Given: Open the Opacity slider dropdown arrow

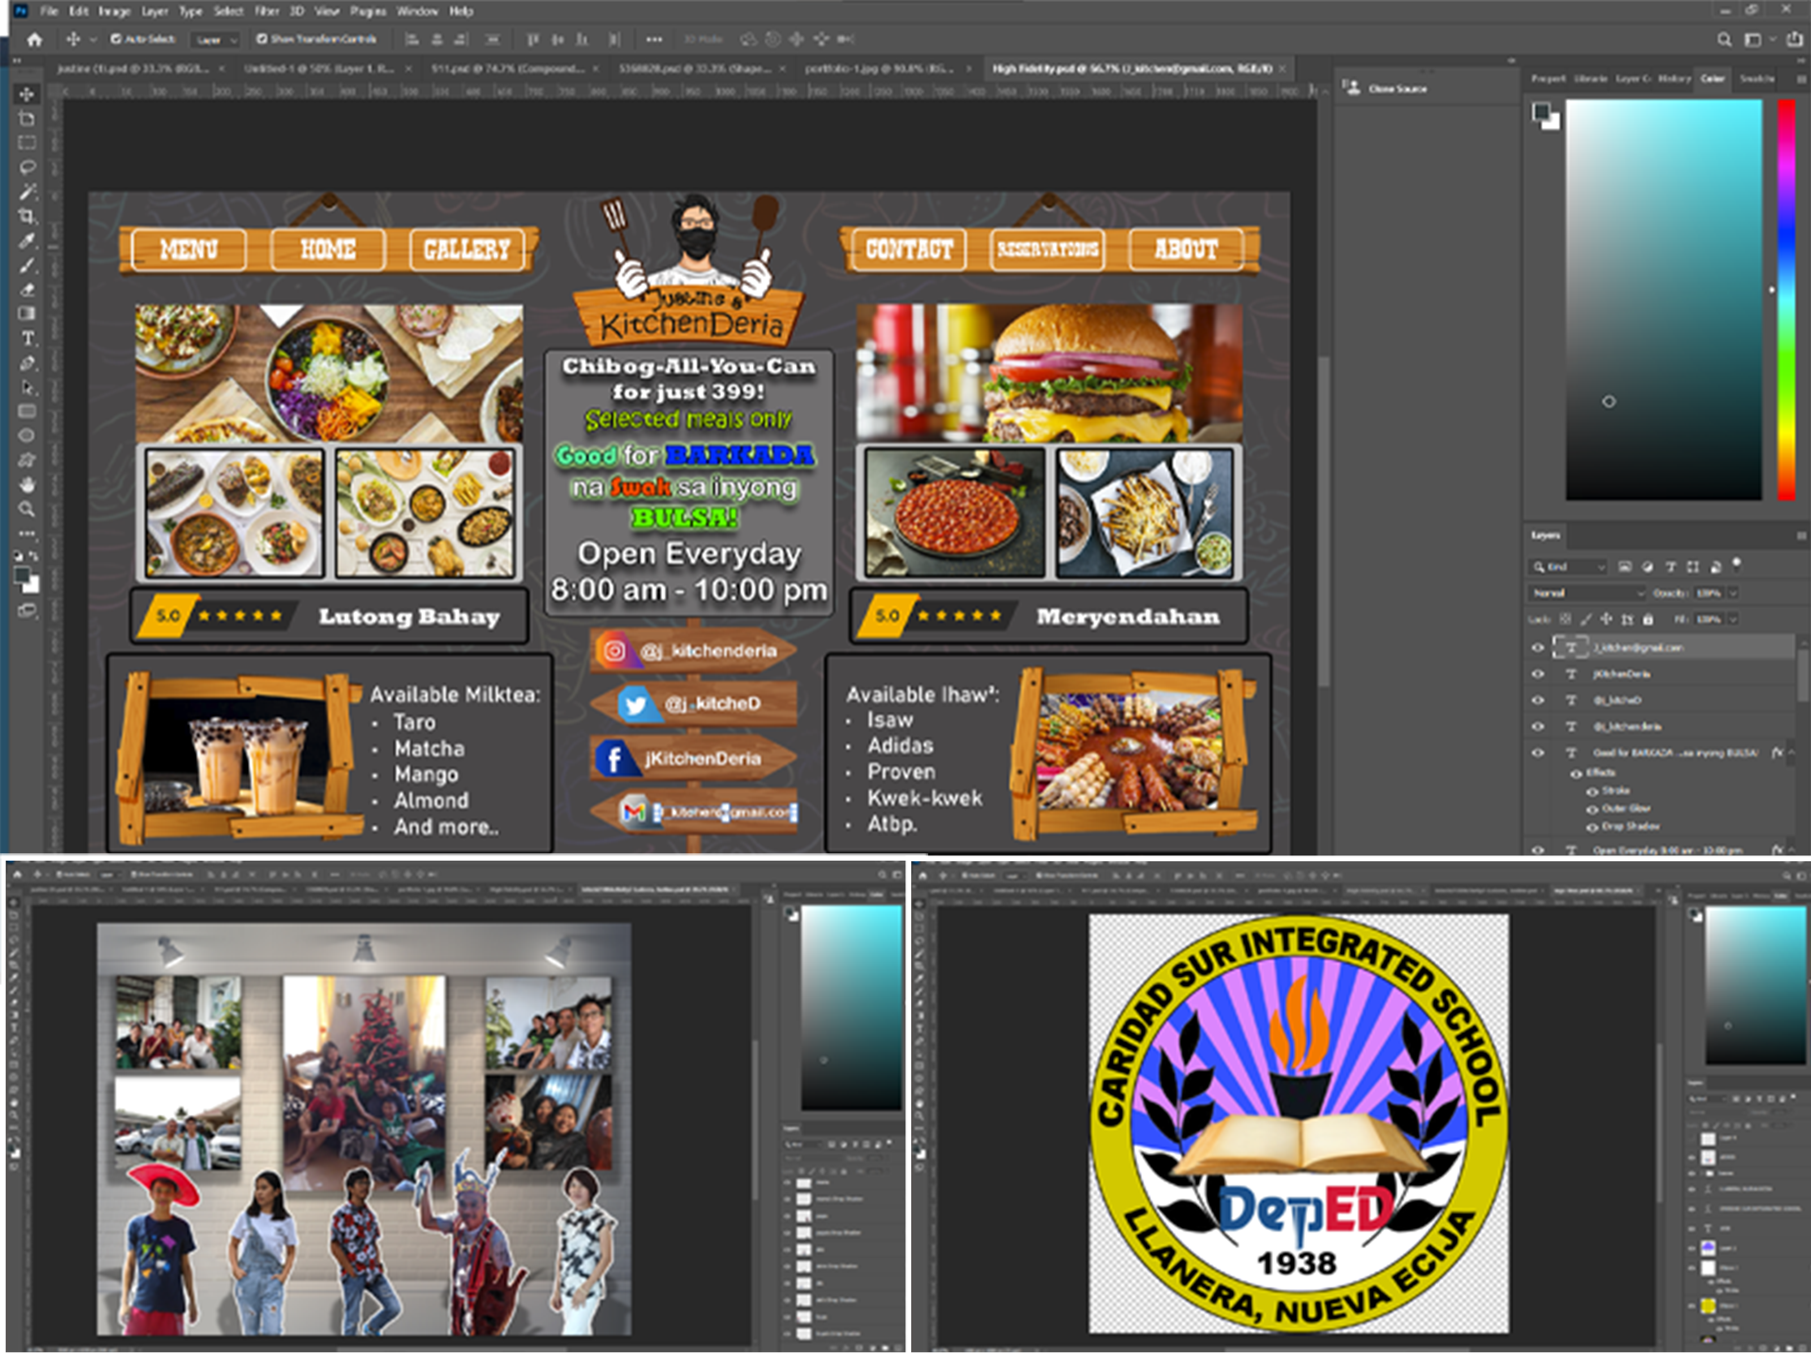Looking at the screenshot, I should pyautogui.click(x=1732, y=592).
